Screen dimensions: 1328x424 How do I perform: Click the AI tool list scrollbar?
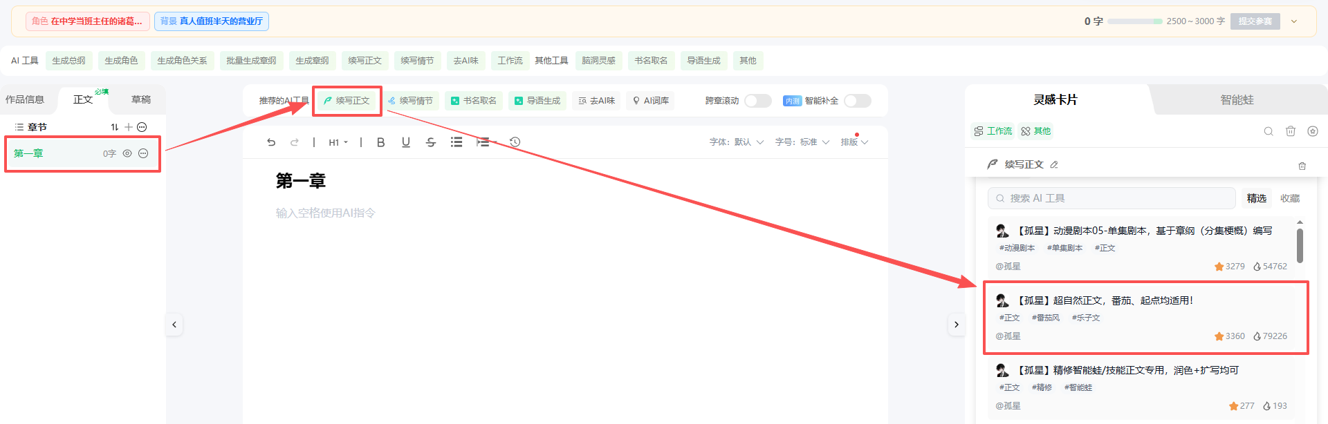click(1300, 246)
